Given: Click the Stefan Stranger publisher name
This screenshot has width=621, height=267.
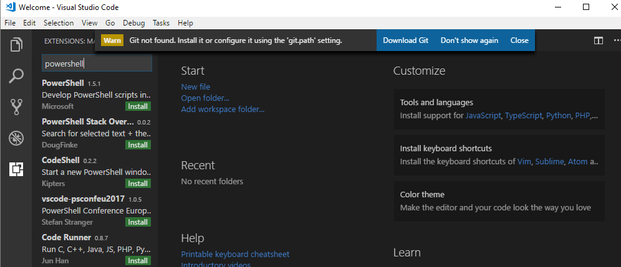Looking at the screenshot, I should pyautogui.click(x=67, y=222).
